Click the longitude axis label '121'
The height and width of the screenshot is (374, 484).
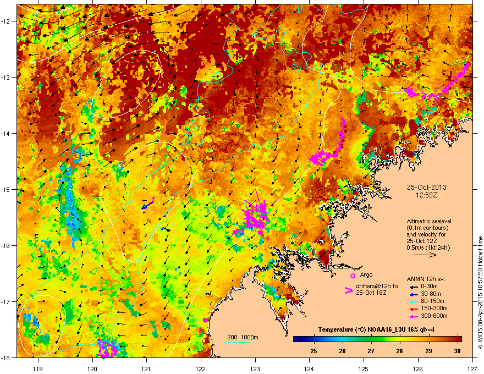[146, 369]
